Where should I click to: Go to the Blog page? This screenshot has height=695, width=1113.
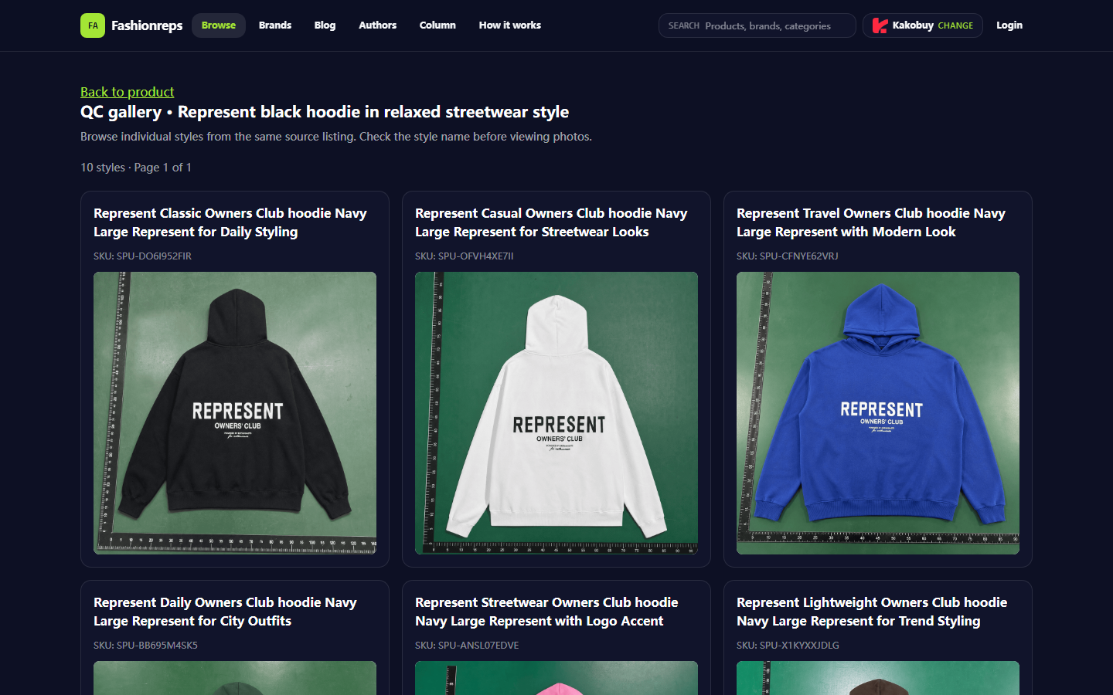tap(325, 25)
